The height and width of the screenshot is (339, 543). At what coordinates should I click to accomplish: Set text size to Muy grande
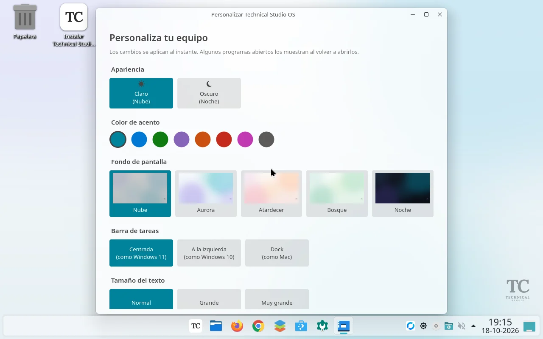(277, 299)
